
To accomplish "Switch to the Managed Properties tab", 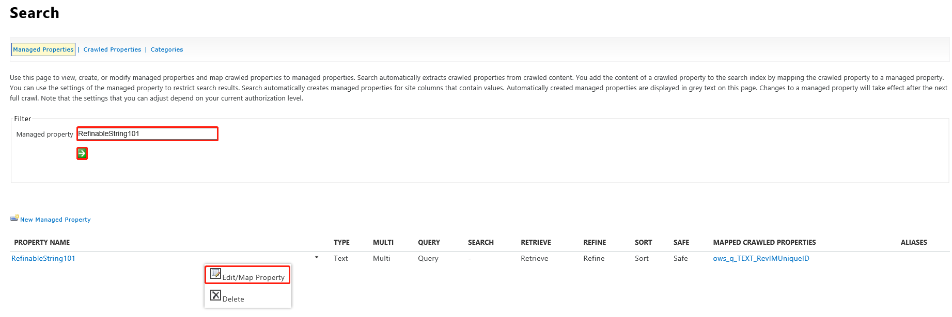I will tap(43, 49).
